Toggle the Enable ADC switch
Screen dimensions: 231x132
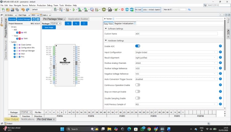tap(138, 46)
